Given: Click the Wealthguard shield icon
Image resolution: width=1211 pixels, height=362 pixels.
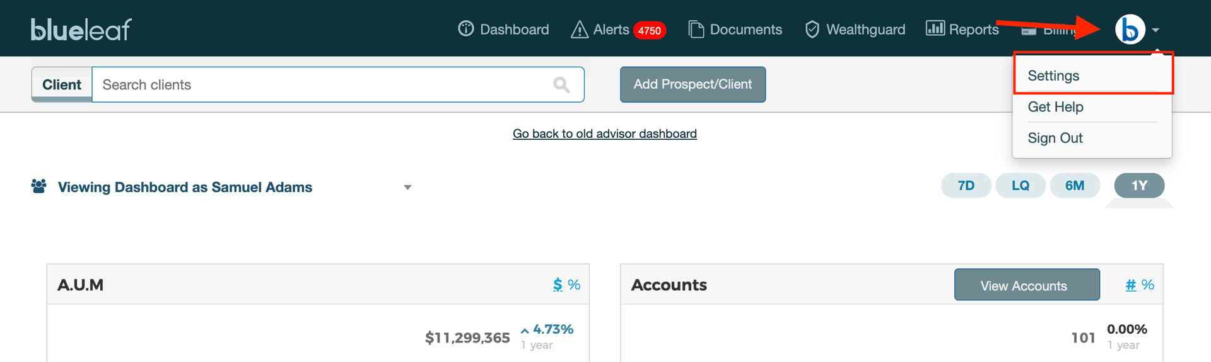Looking at the screenshot, I should (812, 30).
